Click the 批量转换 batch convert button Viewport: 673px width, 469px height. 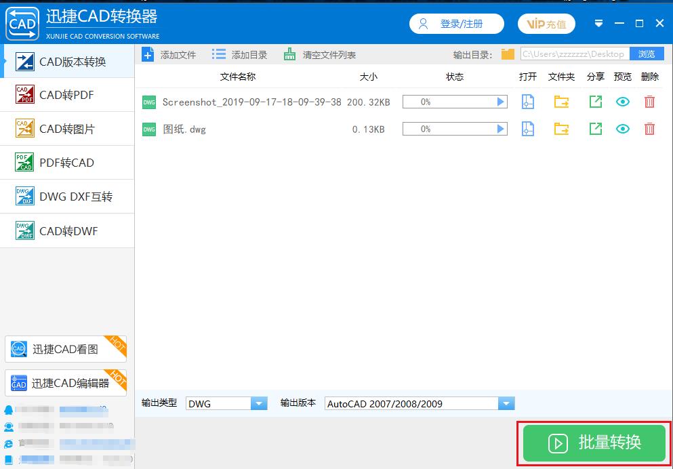593,443
